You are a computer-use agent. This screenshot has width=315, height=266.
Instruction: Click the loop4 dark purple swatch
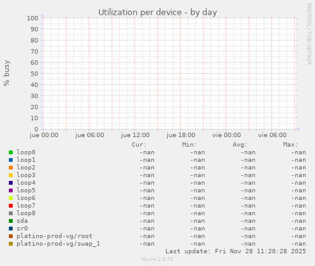point(11,183)
